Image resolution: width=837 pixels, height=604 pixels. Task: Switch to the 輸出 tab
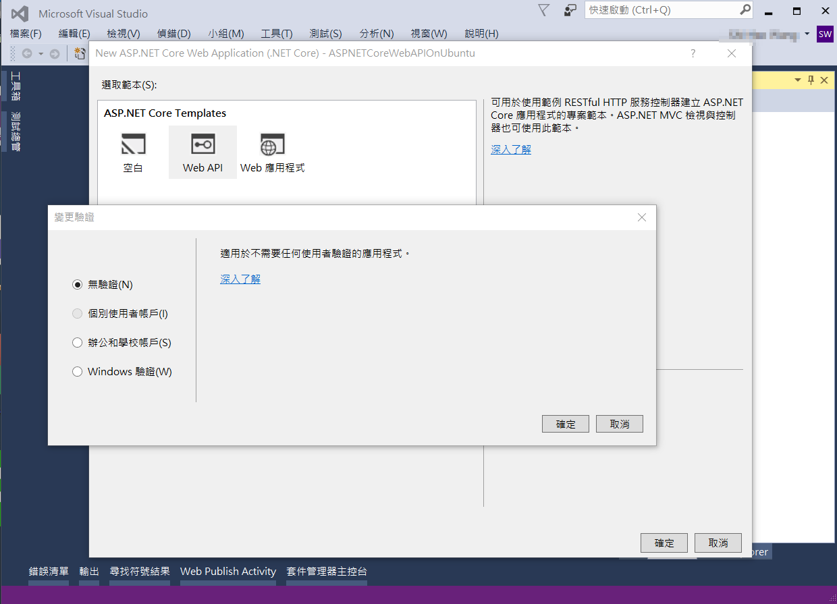(x=89, y=572)
